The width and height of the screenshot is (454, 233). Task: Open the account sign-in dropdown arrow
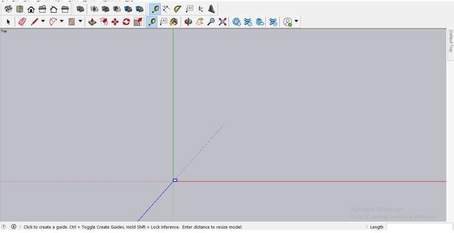click(x=296, y=21)
